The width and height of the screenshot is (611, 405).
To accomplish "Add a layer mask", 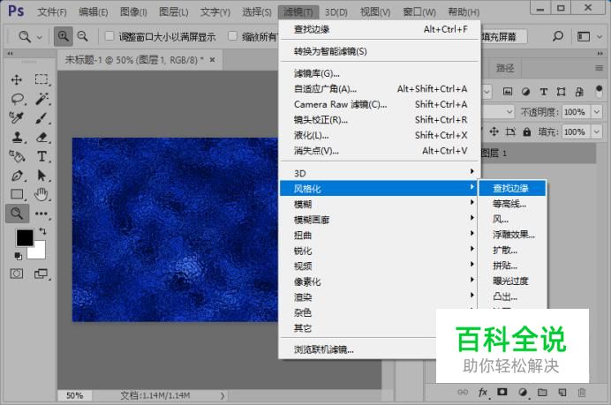I will click(x=502, y=392).
